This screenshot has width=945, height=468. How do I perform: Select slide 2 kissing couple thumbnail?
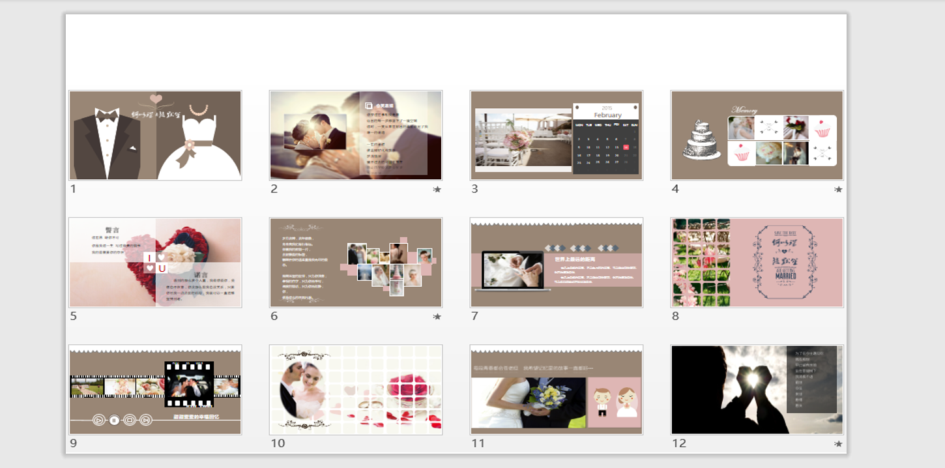356,136
